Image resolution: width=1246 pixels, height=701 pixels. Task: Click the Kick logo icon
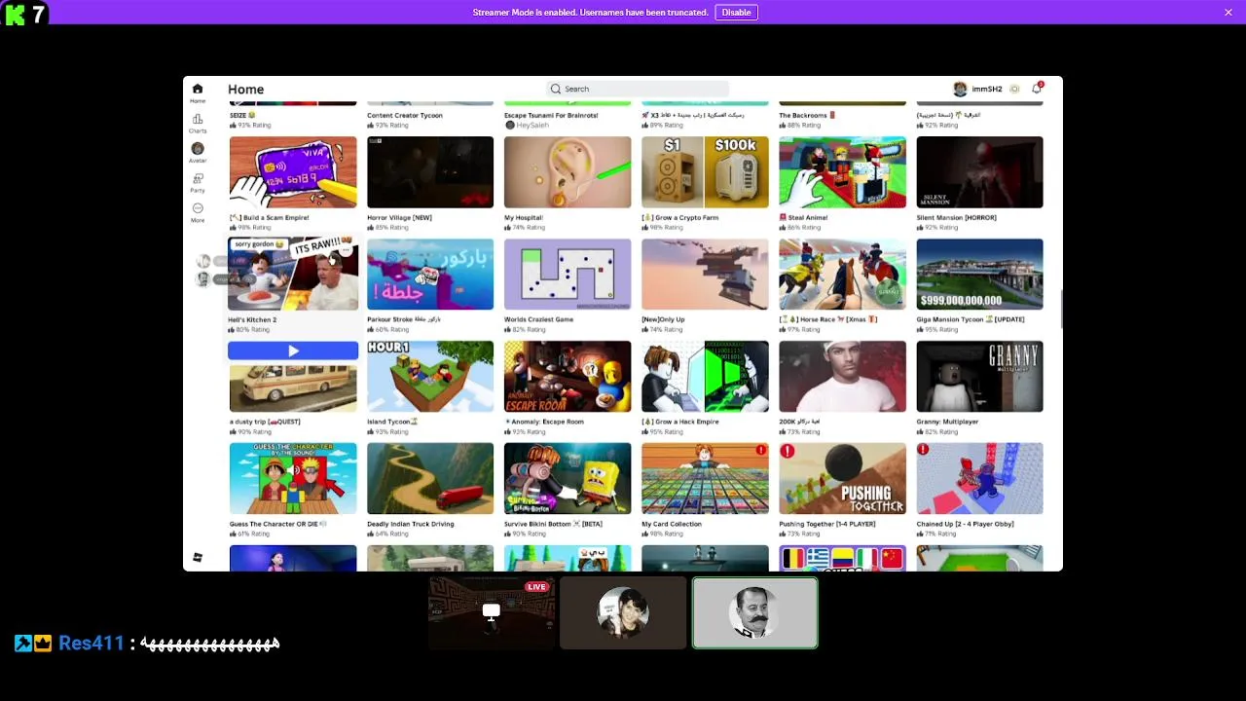point(15,14)
